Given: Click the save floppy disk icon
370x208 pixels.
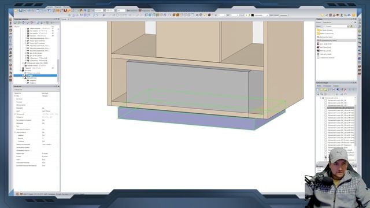Looking at the screenshot, I should point(21,11).
